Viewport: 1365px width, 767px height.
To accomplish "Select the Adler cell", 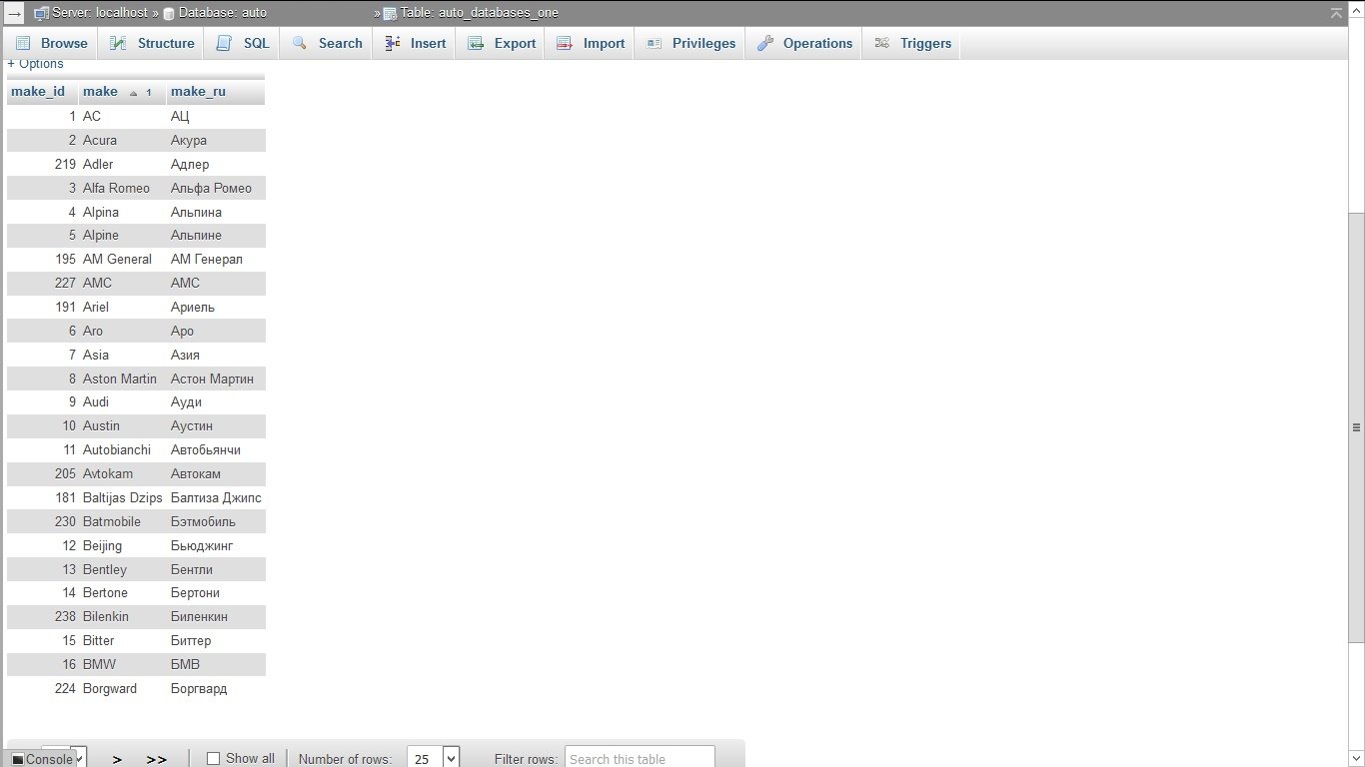I will pos(122,165).
